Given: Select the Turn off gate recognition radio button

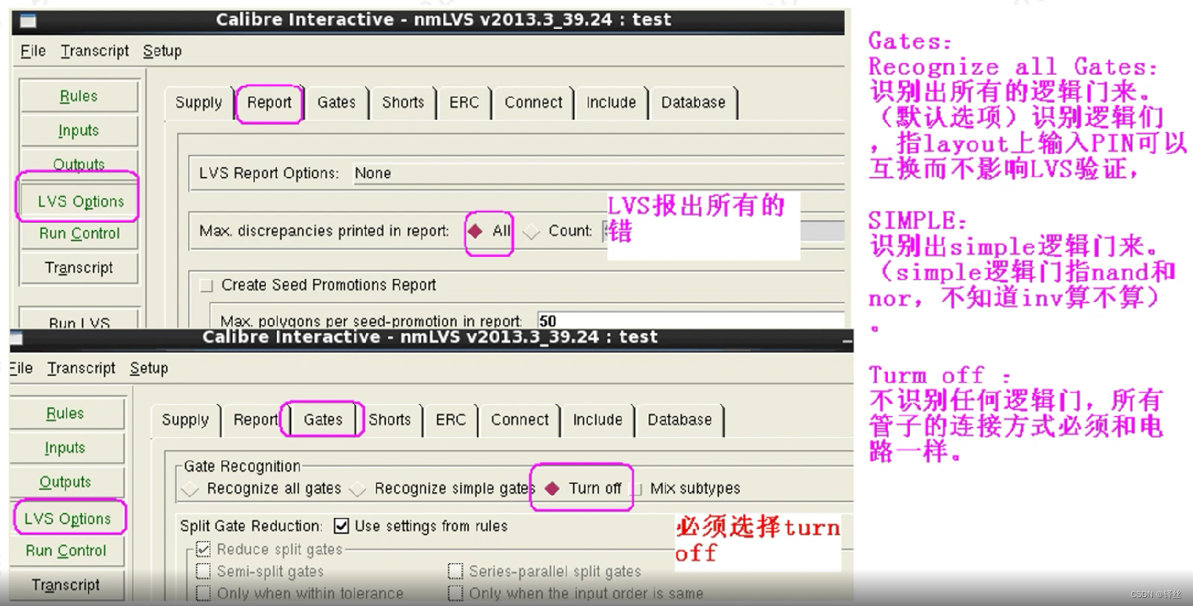Looking at the screenshot, I should pyautogui.click(x=552, y=488).
